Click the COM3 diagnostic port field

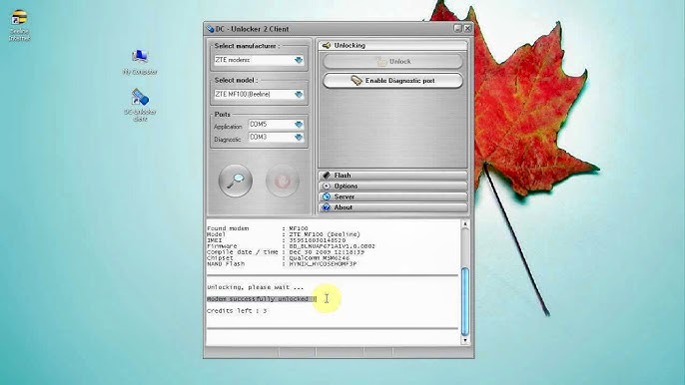click(x=276, y=137)
